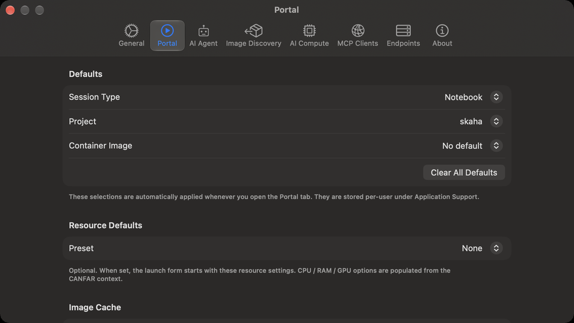Click the Resource Defaults heading
This screenshot has height=323, width=574.
pyautogui.click(x=105, y=225)
